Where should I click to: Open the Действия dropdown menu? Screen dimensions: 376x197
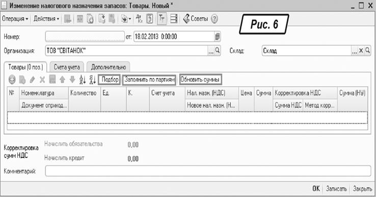coord(46,19)
